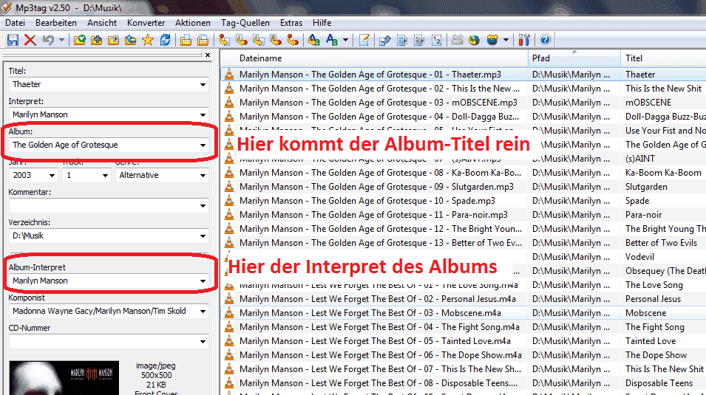Click the Options tools icon
Image resolution: width=706 pixels, height=395 pixels.
pyautogui.click(x=523, y=40)
